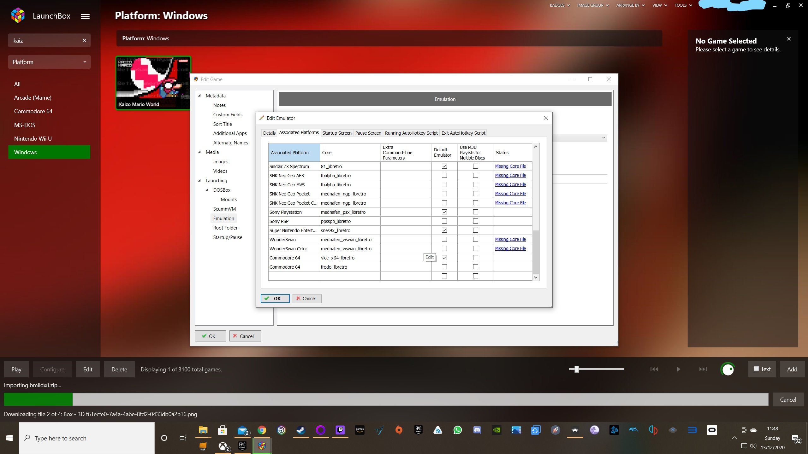Viewport: 808px width, 454px height.
Task: Click the import progress bar
Action: pyautogui.click(x=386, y=399)
